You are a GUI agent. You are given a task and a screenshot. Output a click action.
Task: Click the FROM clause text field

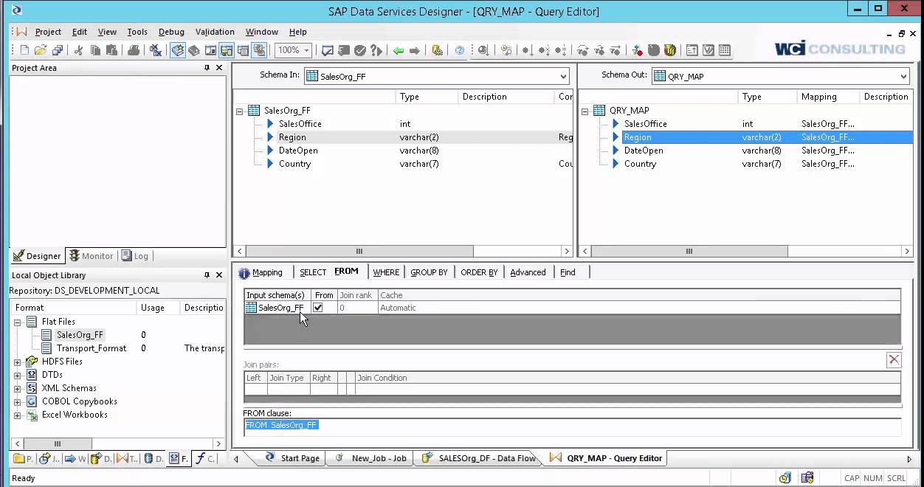click(x=572, y=426)
